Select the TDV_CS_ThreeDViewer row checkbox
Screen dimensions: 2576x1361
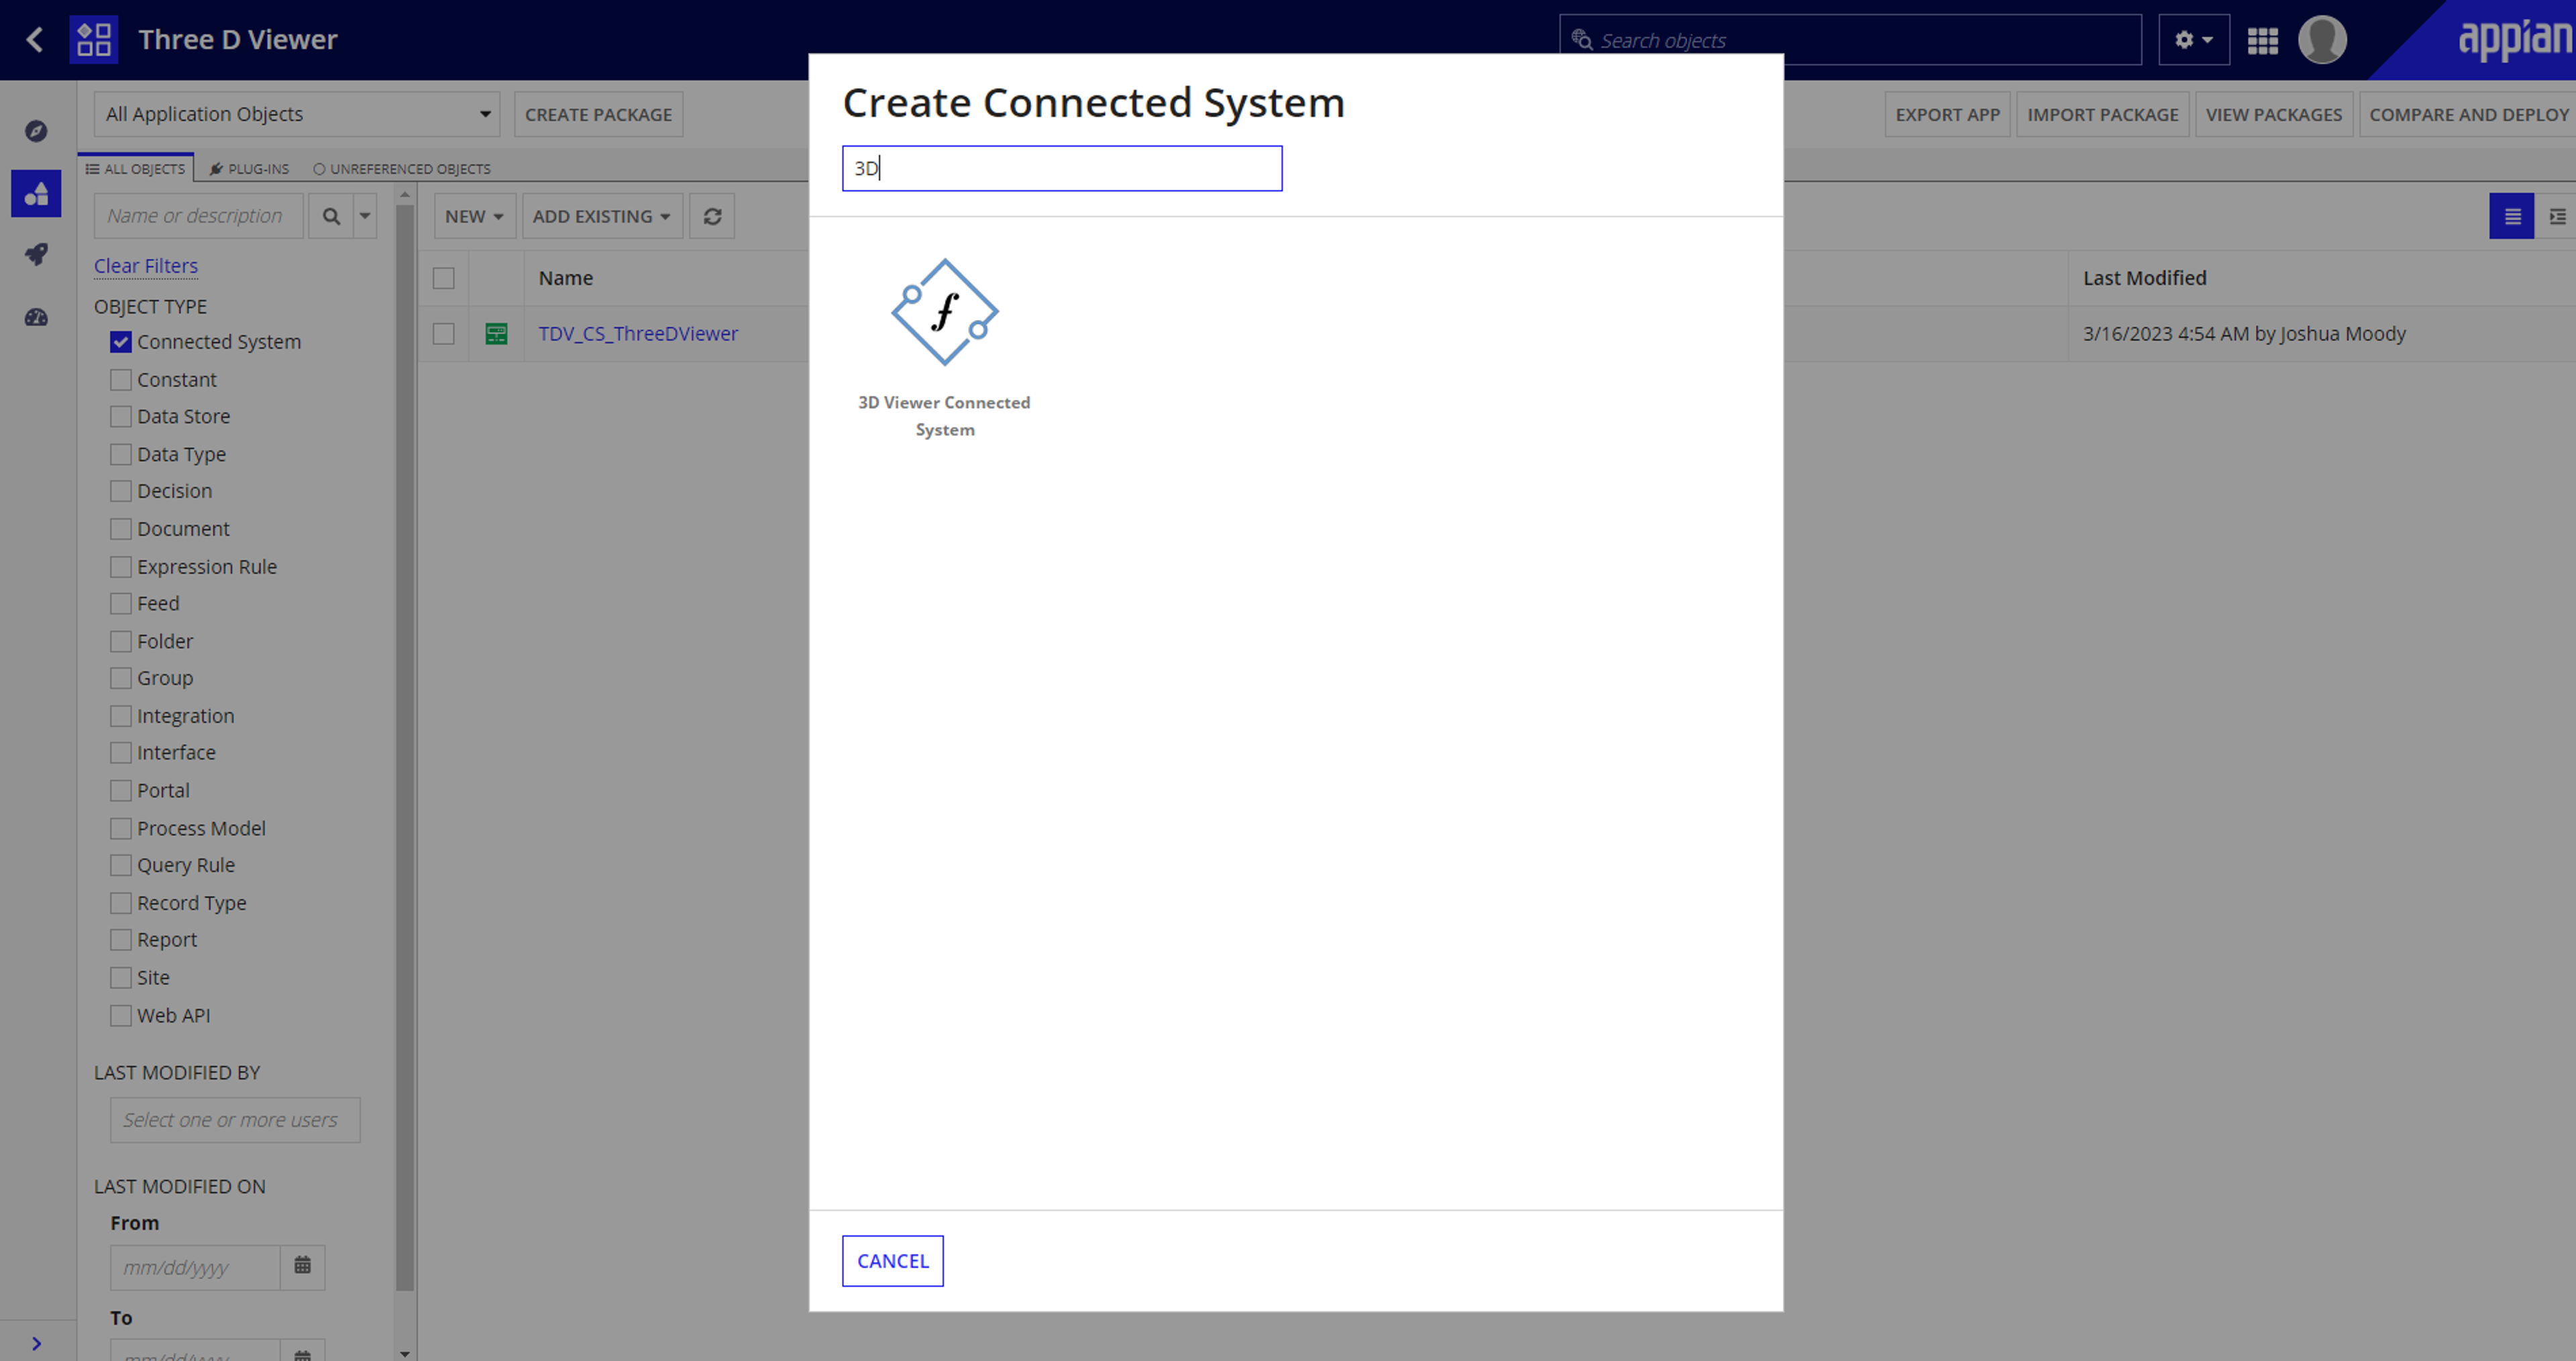tap(443, 334)
